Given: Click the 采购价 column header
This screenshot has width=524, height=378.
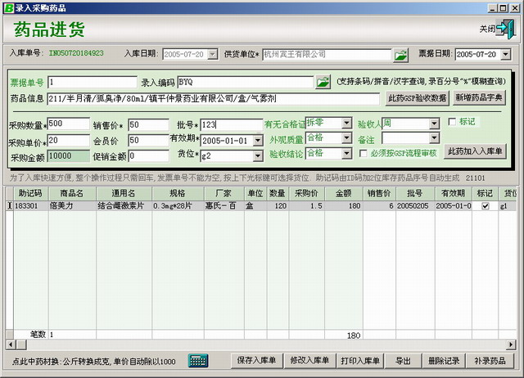Looking at the screenshot, I should (x=306, y=193).
